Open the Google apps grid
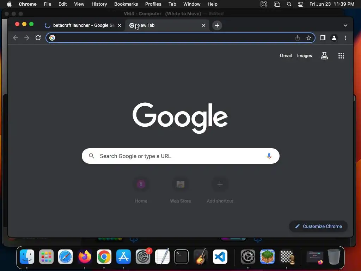The width and height of the screenshot is (361, 271). [341, 55]
